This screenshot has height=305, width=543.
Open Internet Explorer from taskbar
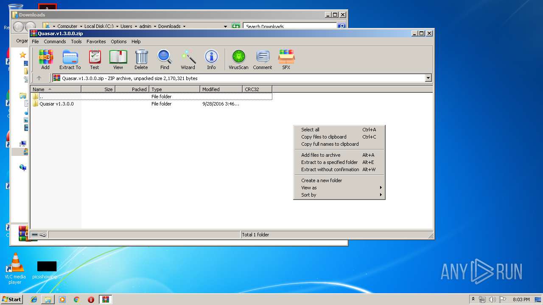tap(34, 299)
